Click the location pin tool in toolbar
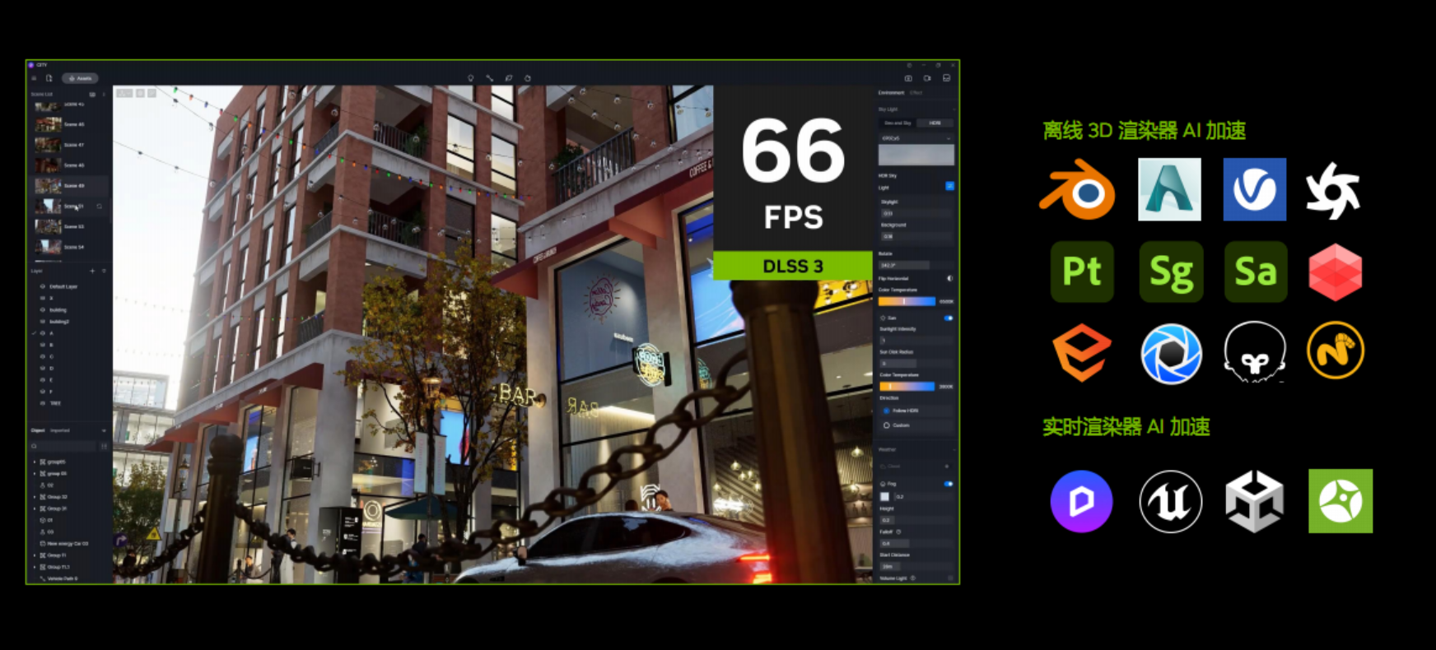The image size is (1436, 650). 470,78
